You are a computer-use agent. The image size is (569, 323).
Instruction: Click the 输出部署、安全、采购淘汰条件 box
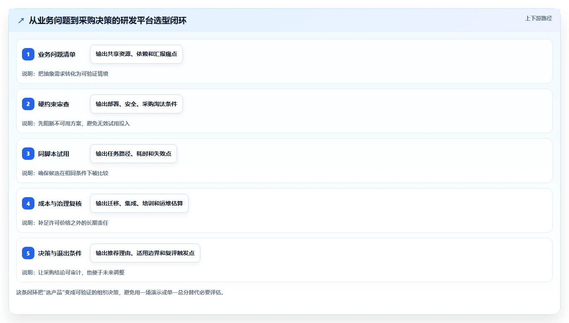pos(136,104)
